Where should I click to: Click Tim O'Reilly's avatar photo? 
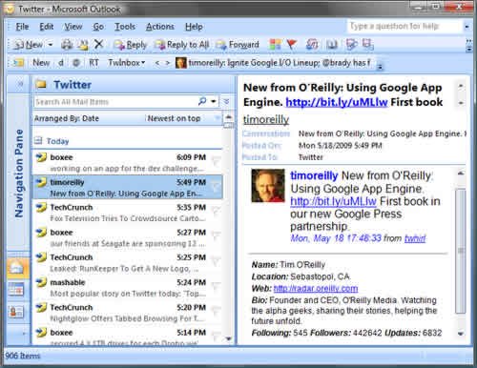click(x=268, y=186)
